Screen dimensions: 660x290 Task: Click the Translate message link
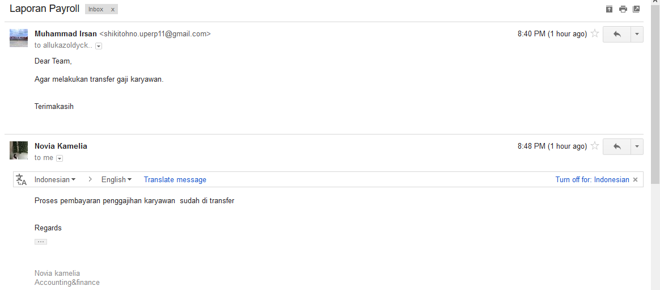point(175,180)
